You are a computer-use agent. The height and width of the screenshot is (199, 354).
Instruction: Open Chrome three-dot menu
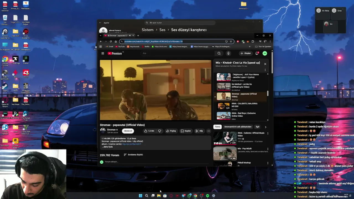point(270,41)
